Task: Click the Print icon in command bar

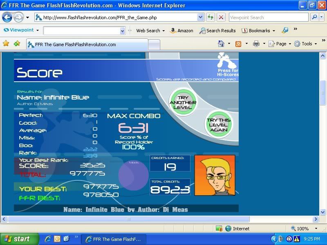Action: tap(256, 44)
